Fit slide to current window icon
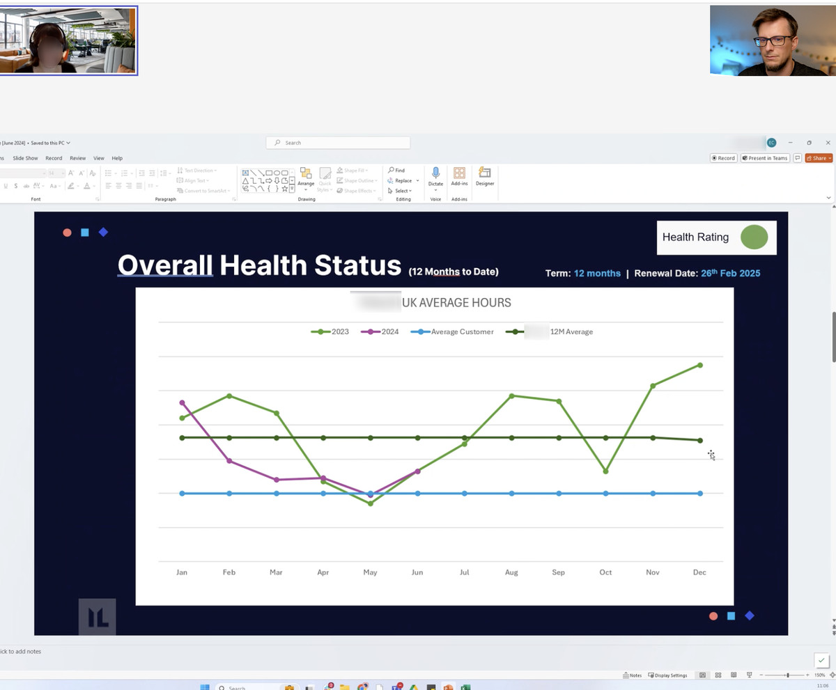 pyautogui.click(x=832, y=675)
